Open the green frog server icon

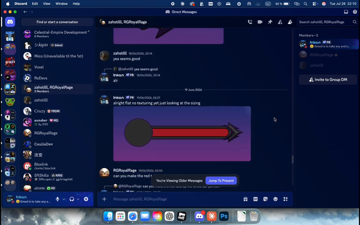pos(10,101)
